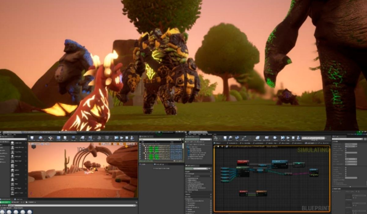Image resolution: width=367 pixels, height=214 pixels.
Task: Open the Viewport tab in Blueprint editor
Action: [x=218, y=143]
